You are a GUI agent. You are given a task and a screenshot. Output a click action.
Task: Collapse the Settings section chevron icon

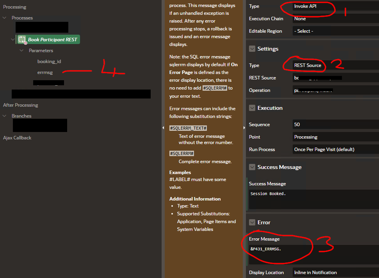point(252,49)
